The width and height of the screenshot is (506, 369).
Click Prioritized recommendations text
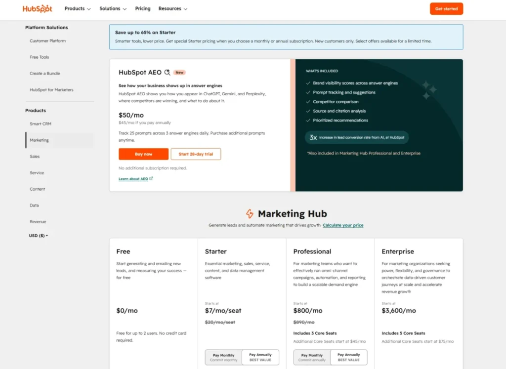coord(340,121)
